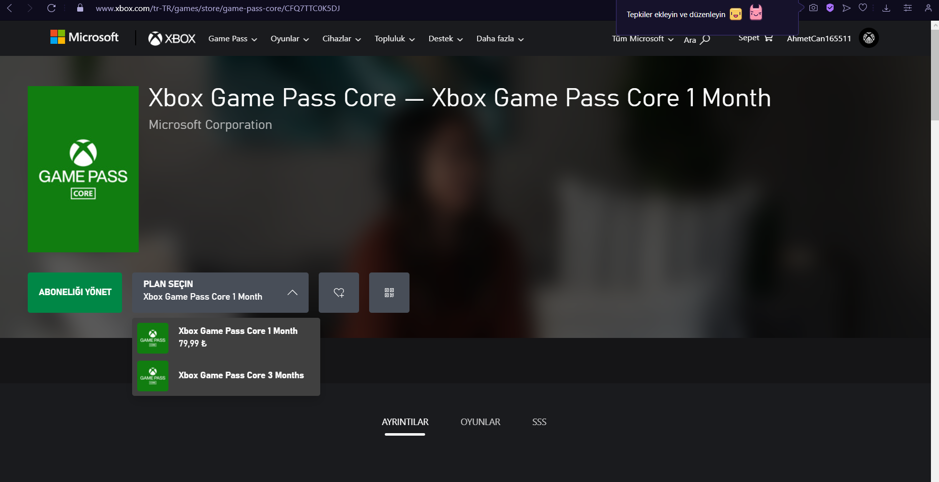Expand the Daha fazla nav menu
This screenshot has height=482, width=939.
click(x=500, y=39)
